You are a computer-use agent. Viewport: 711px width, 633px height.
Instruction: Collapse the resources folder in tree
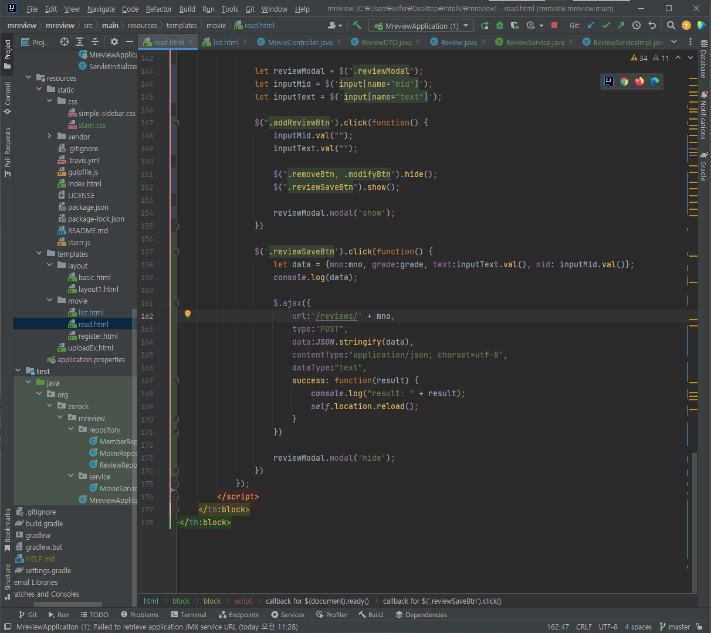29,77
